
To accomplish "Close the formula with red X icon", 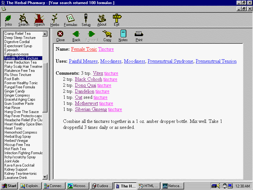I will (x=60, y=36).
